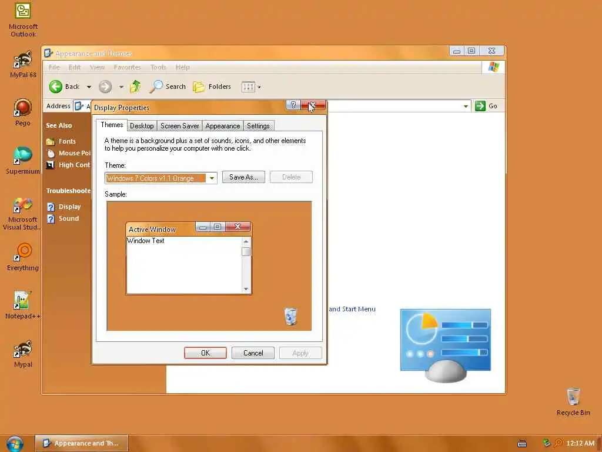The height and width of the screenshot is (452, 602).
Task: Launch Supermium browser shortcut
Action: click(x=23, y=160)
